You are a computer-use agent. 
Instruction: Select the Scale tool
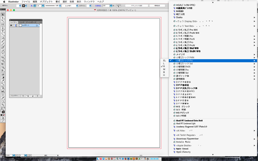[x=3, y=58]
